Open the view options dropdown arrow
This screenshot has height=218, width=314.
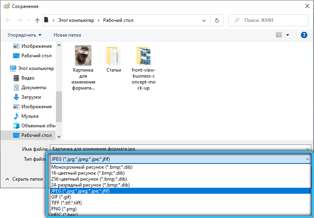pos(288,35)
